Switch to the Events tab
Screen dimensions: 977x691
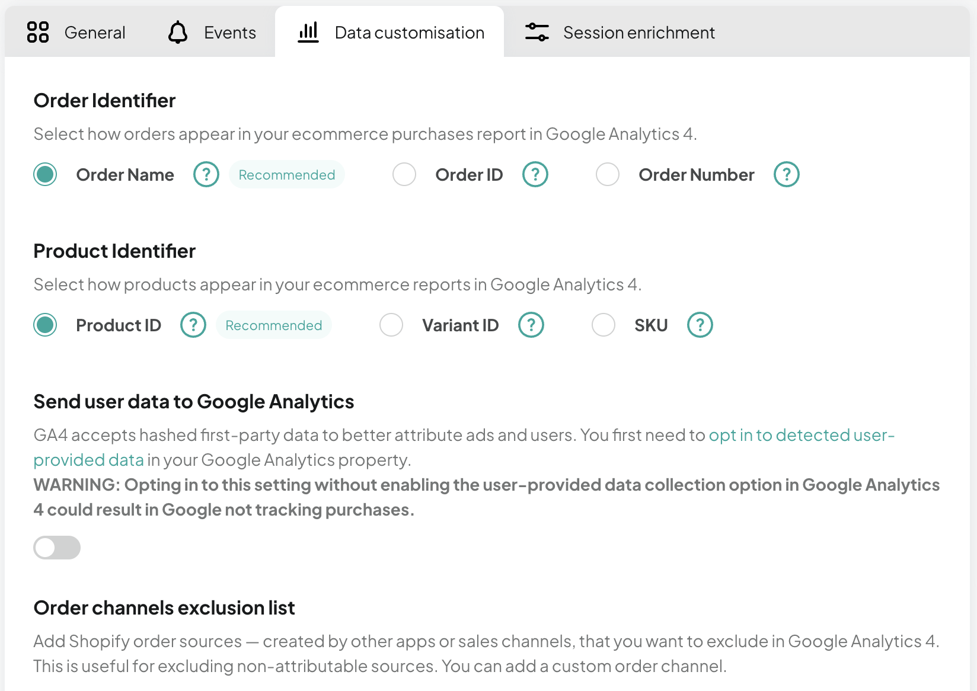coord(212,32)
